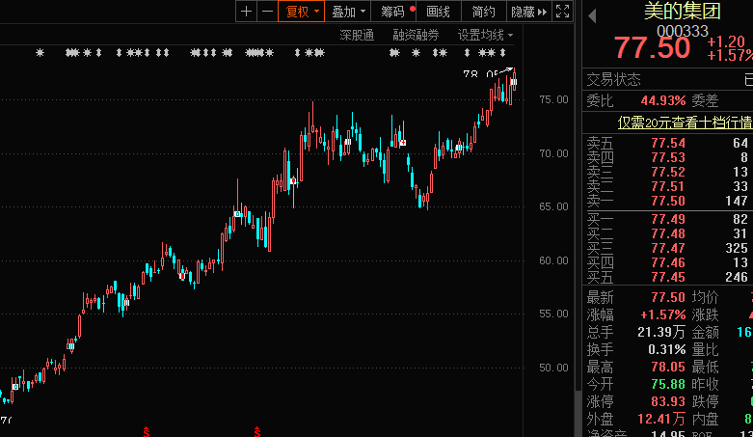Click the minus zoom-out chart button
Viewport: 753px width, 437px height.
point(266,12)
